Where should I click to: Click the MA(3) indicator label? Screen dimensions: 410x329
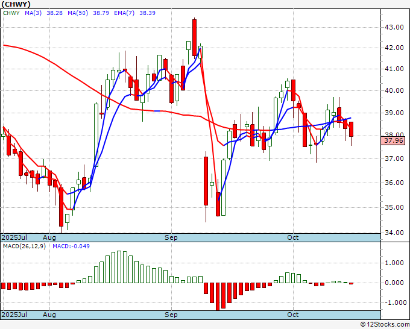[33, 13]
